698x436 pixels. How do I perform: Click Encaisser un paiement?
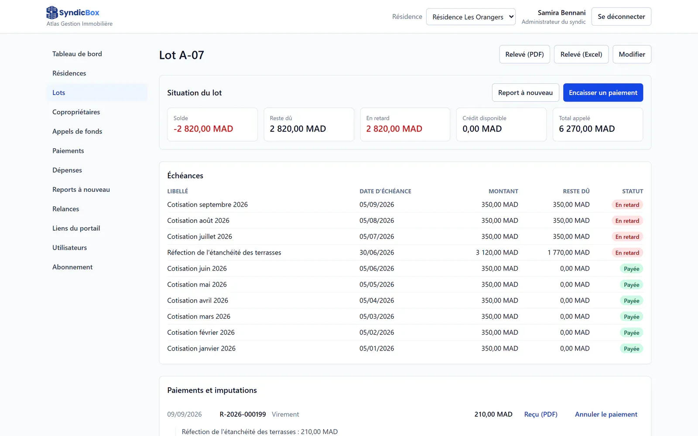coord(603,93)
